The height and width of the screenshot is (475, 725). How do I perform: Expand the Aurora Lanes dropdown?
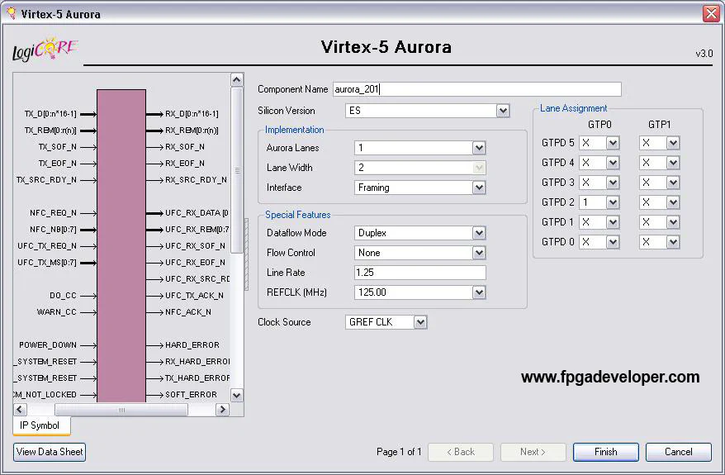[x=479, y=148]
